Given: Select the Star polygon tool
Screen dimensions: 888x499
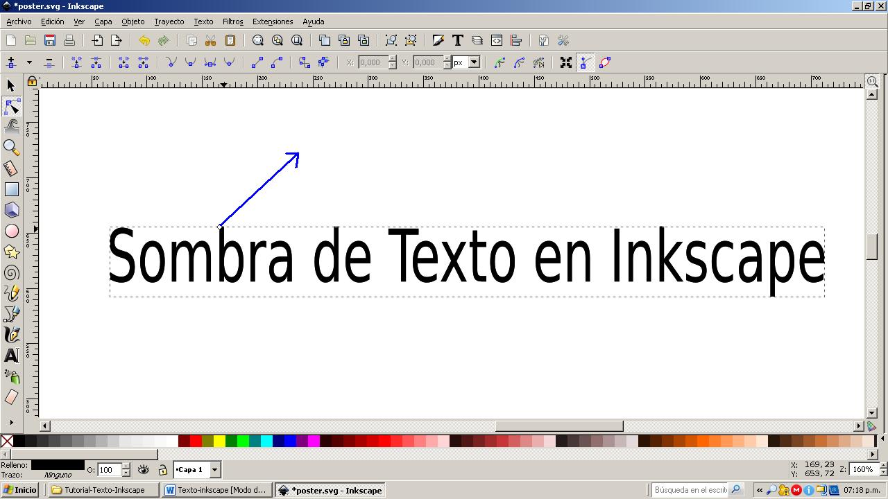Looking at the screenshot, I should tap(11, 252).
